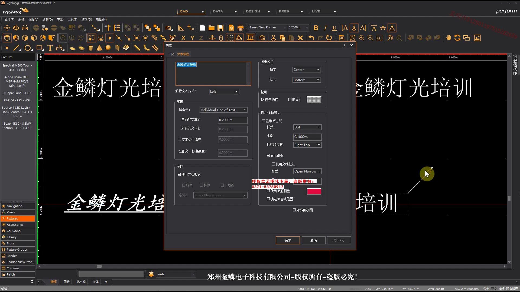Check 使用标签颜色 option

click(x=268, y=191)
